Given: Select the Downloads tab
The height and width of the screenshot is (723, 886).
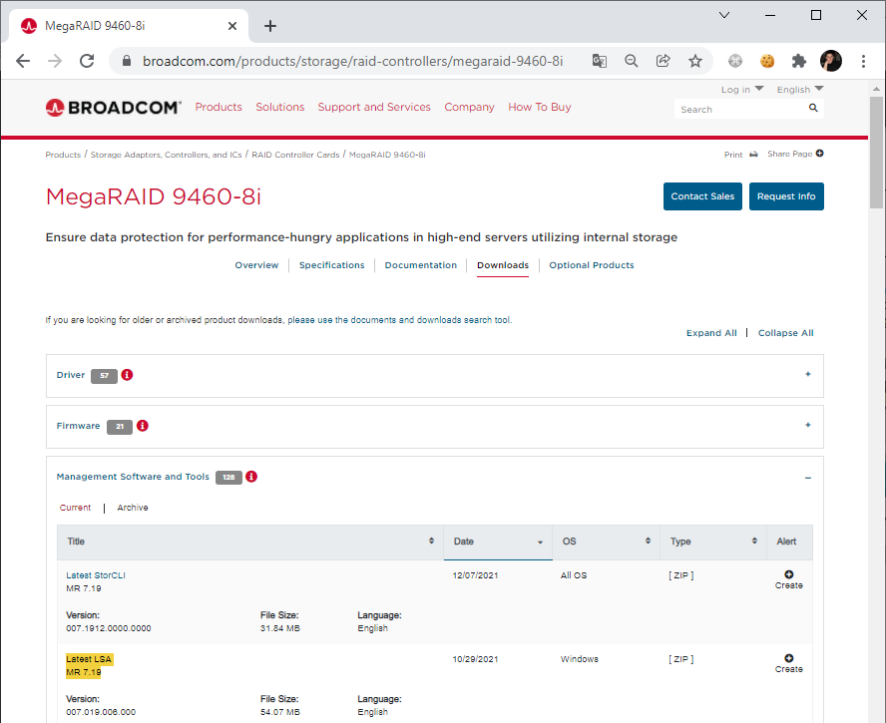Looking at the screenshot, I should 503,265.
